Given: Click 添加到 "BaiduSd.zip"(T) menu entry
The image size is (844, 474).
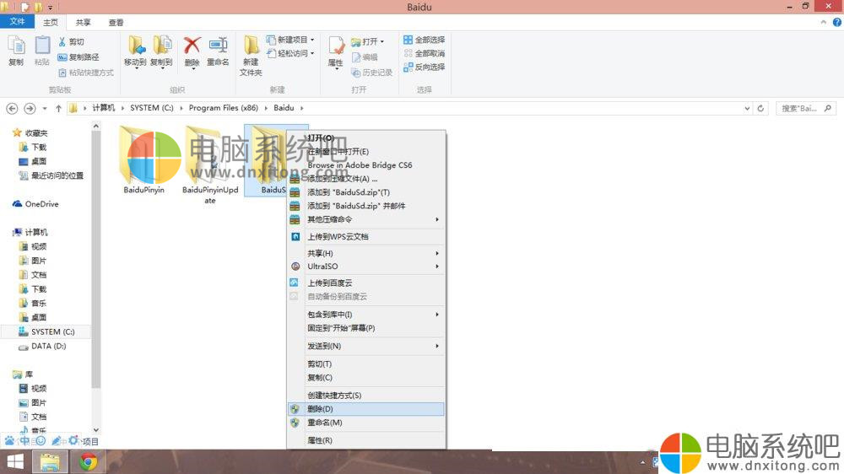Looking at the screenshot, I should (366, 192).
